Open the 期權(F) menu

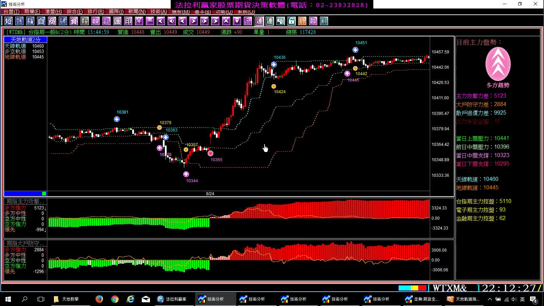(32, 12)
